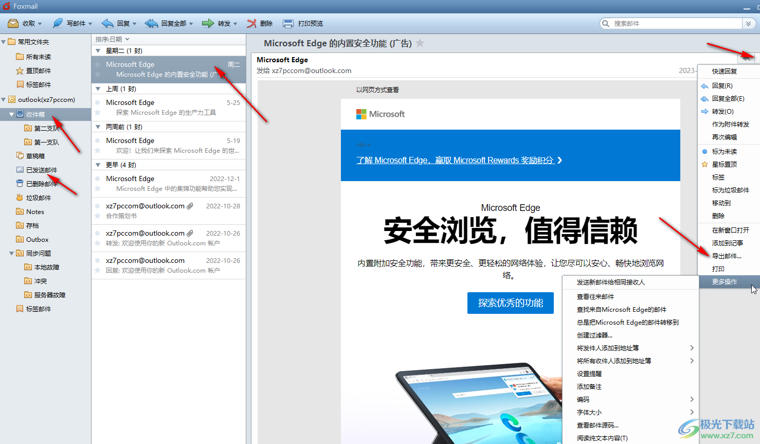Viewport: 760px width, 444px height.
Task: Choose 作为附件转发 menu entry
Action: point(731,124)
